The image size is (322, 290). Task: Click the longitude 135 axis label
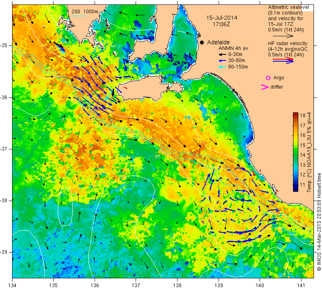click(x=54, y=286)
